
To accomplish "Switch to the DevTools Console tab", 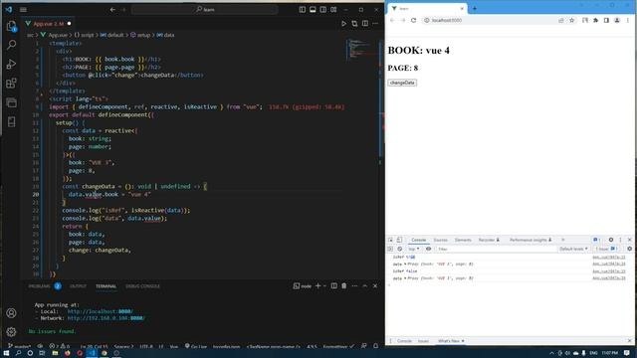I will point(418,240).
